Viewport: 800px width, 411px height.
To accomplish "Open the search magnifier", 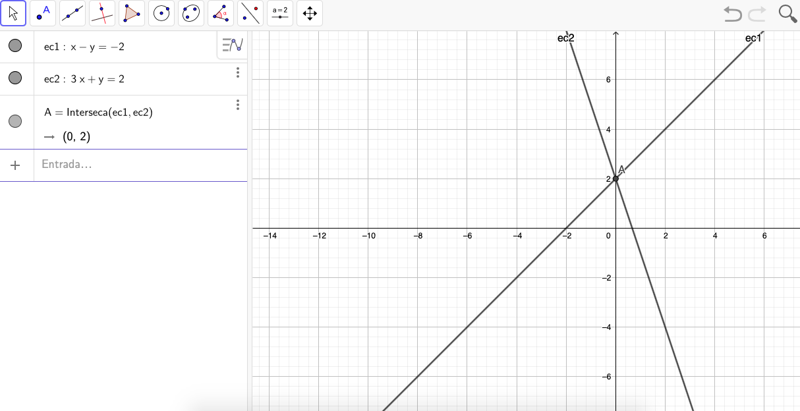I will (x=787, y=14).
